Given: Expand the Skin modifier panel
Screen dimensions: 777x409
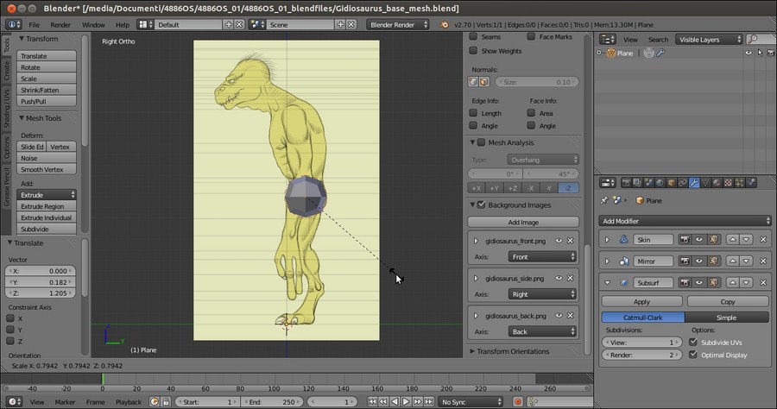Looking at the screenshot, I should (x=607, y=240).
